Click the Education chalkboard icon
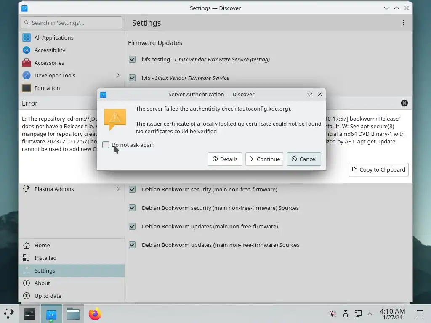The image size is (431, 323). [27, 88]
